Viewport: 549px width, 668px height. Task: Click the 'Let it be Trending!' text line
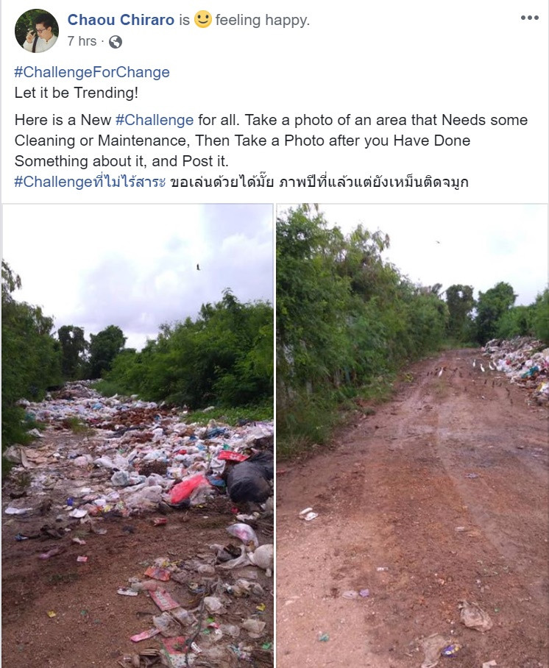point(77,93)
